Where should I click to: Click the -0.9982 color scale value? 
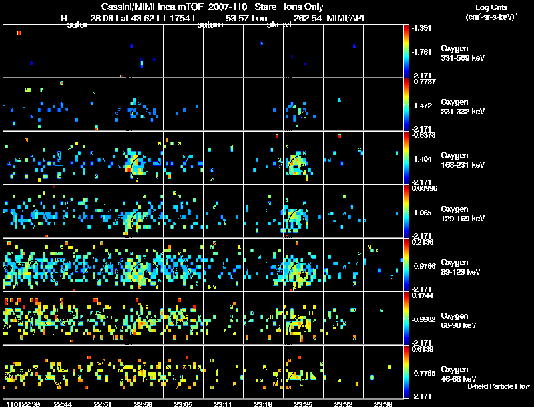tap(423, 319)
